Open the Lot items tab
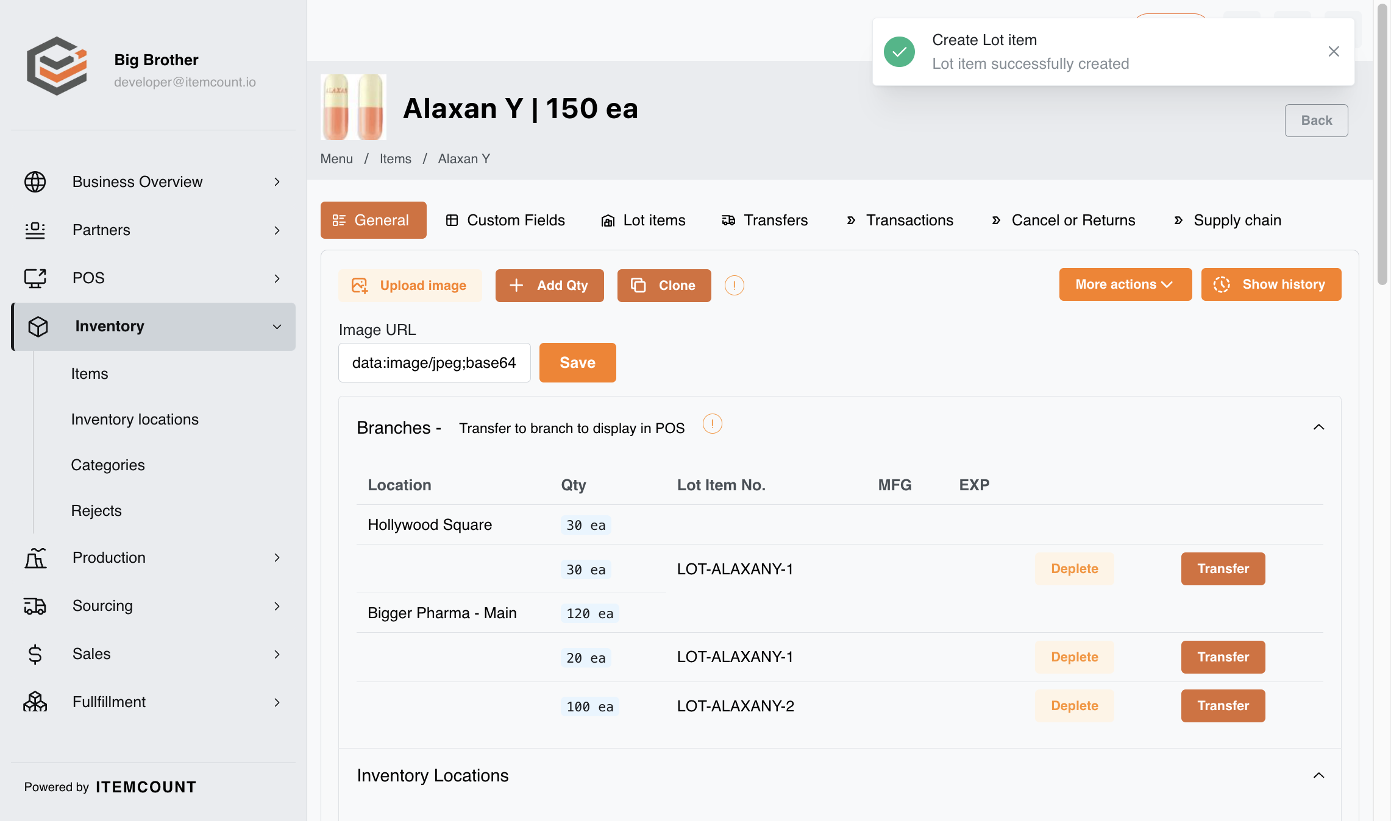Viewport: 1391px width, 821px height. [x=644, y=220]
